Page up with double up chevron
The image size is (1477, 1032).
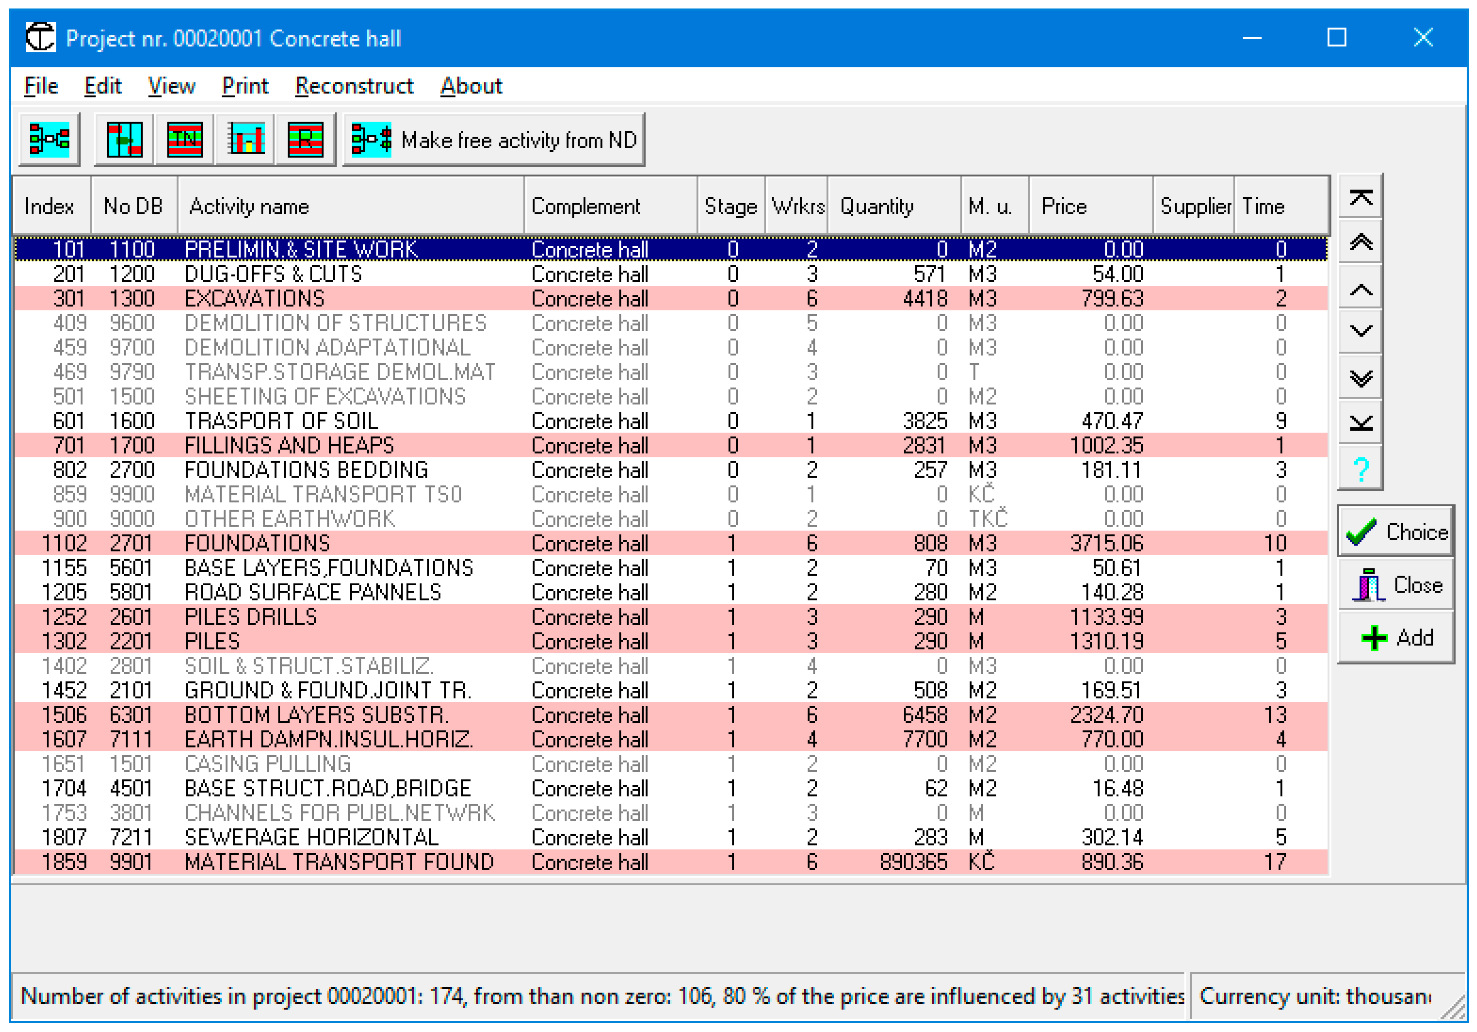pyautogui.click(x=1360, y=242)
